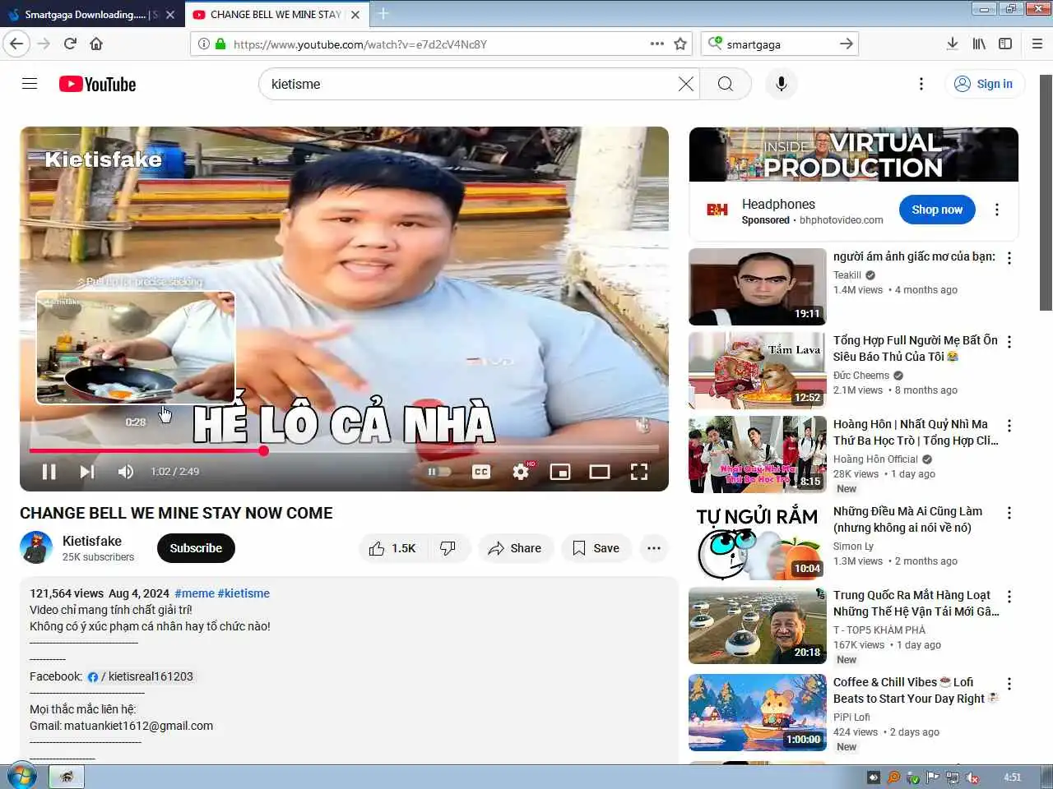This screenshot has height=789, width=1053.
Task: Open Firefox application menu
Action: (x=1037, y=44)
